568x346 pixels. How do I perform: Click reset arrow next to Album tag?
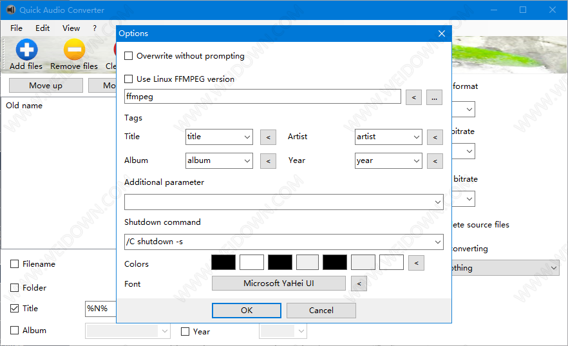[x=268, y=161]
